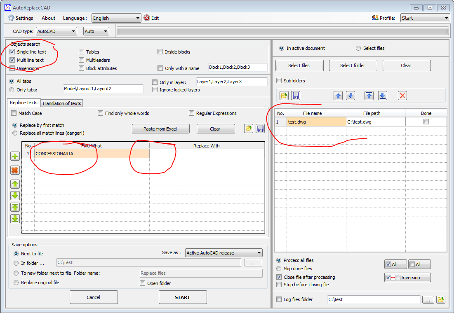
Task: Check the Subfolders option
Action: tap(279, 81)
